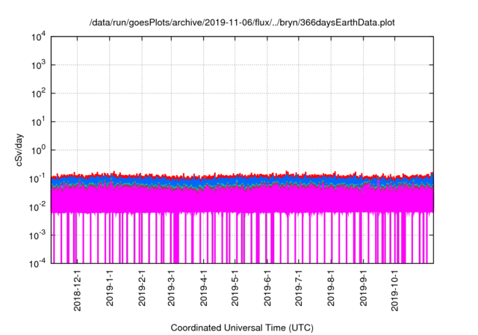Select the 2019-7-1 date tick label
478x335 pixels.
(x=299, y=289)
